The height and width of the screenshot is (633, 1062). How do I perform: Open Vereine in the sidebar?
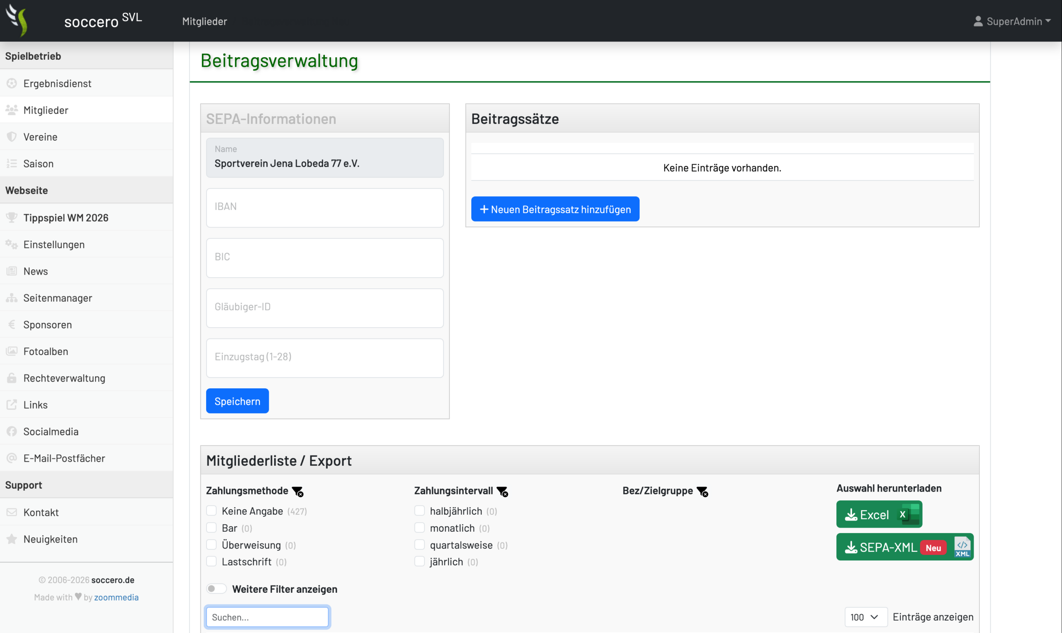coord(87,136)
